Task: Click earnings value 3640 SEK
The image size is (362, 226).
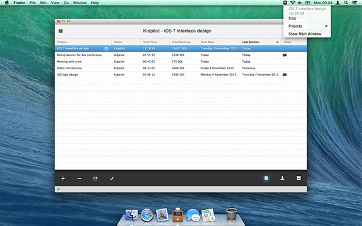Action: tap(178, 68)
